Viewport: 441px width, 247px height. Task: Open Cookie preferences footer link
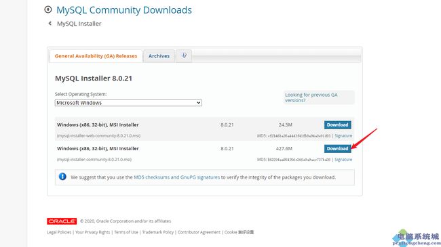pos(239,232)
